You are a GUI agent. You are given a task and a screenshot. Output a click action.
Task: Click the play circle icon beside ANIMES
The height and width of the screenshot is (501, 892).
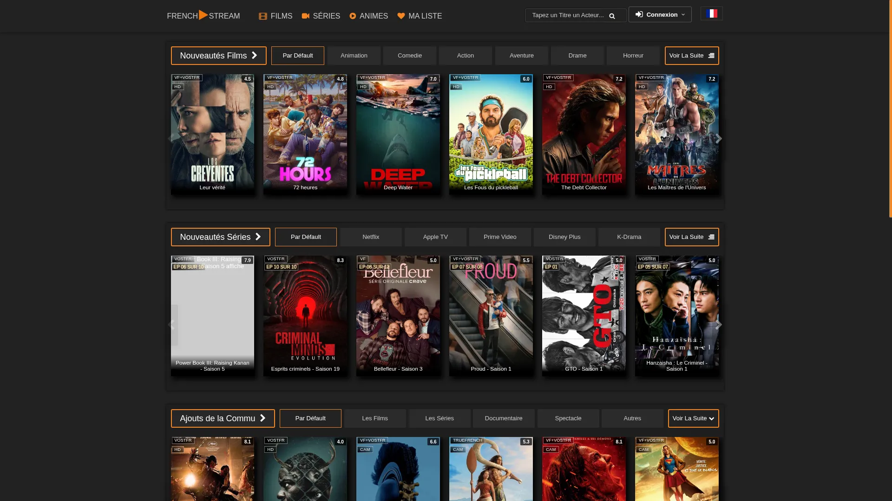coord(353,16)
